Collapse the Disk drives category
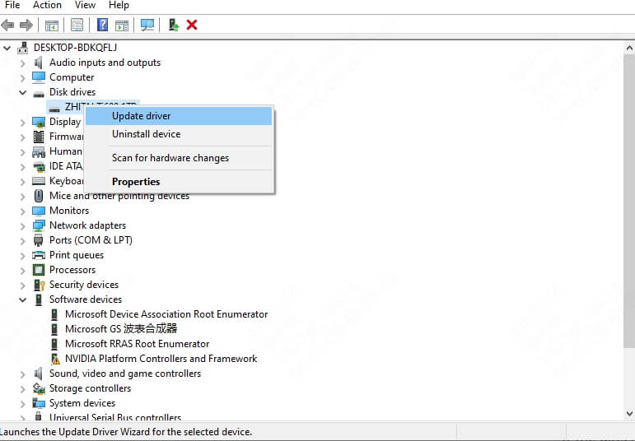Viewport: 635px width, 441px height. point(23,93)
